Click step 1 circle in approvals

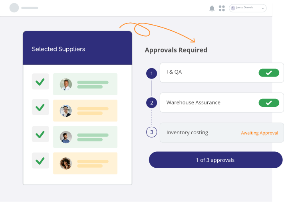(x=151, y=73)
